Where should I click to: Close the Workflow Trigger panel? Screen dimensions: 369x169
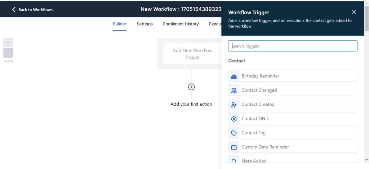click(354, 12)
